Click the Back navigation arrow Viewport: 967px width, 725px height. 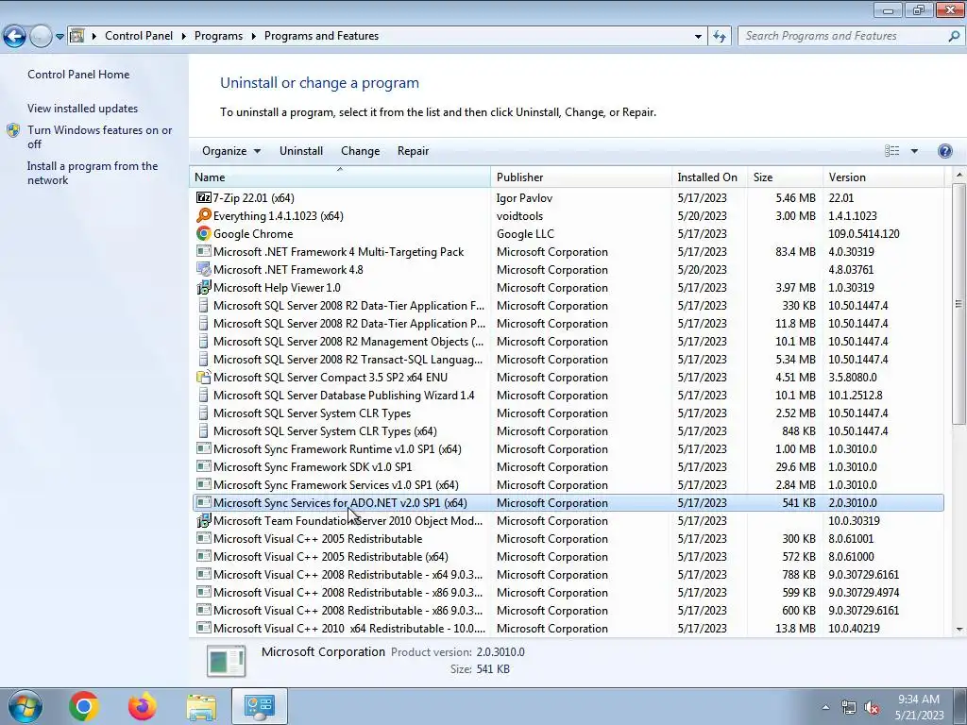[14, 37]
